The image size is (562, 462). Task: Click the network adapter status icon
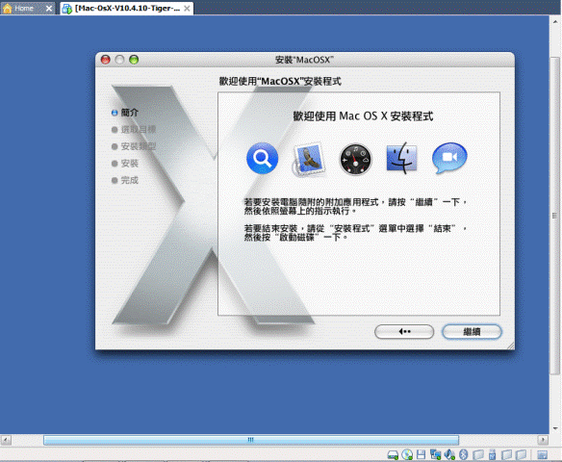point(435,454)
